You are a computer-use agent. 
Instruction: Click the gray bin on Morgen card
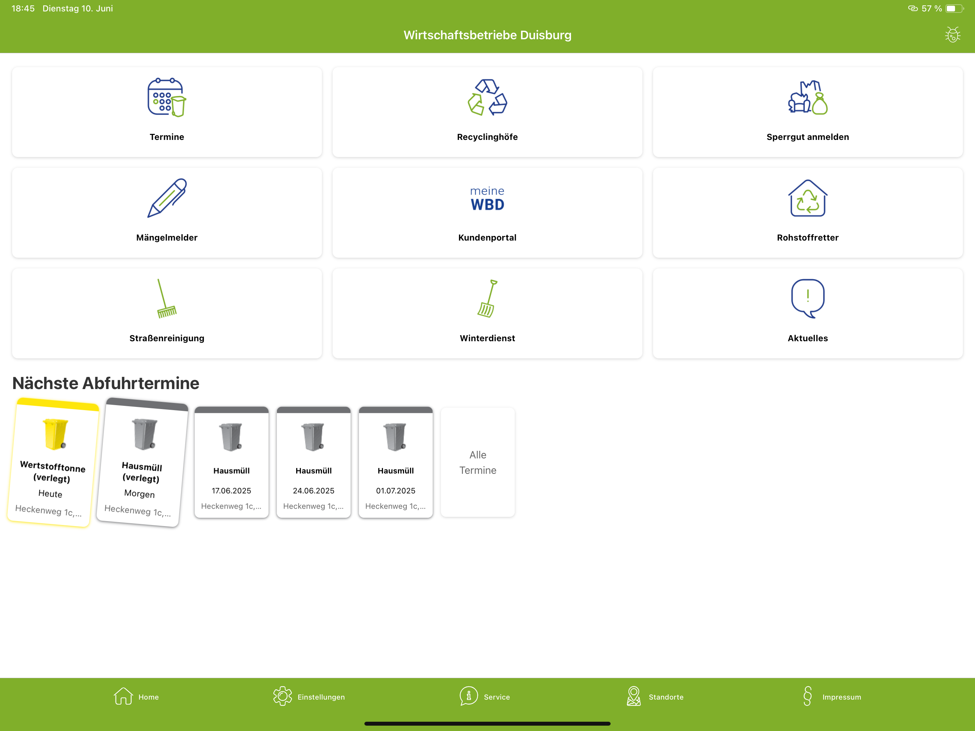point(145,434)
